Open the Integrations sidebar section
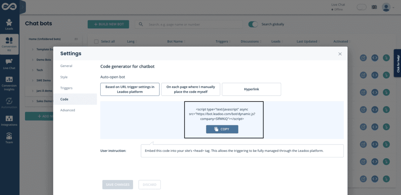This screenshot has width=401, height=195. pos(9,120)
